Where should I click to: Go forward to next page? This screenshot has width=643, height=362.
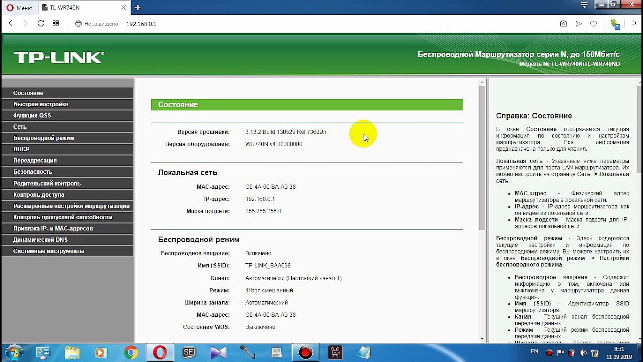[x=26, y=23]
